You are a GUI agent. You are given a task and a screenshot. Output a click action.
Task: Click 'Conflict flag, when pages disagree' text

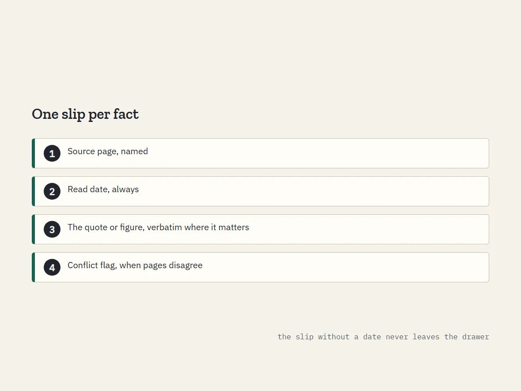tap(135, 266)
